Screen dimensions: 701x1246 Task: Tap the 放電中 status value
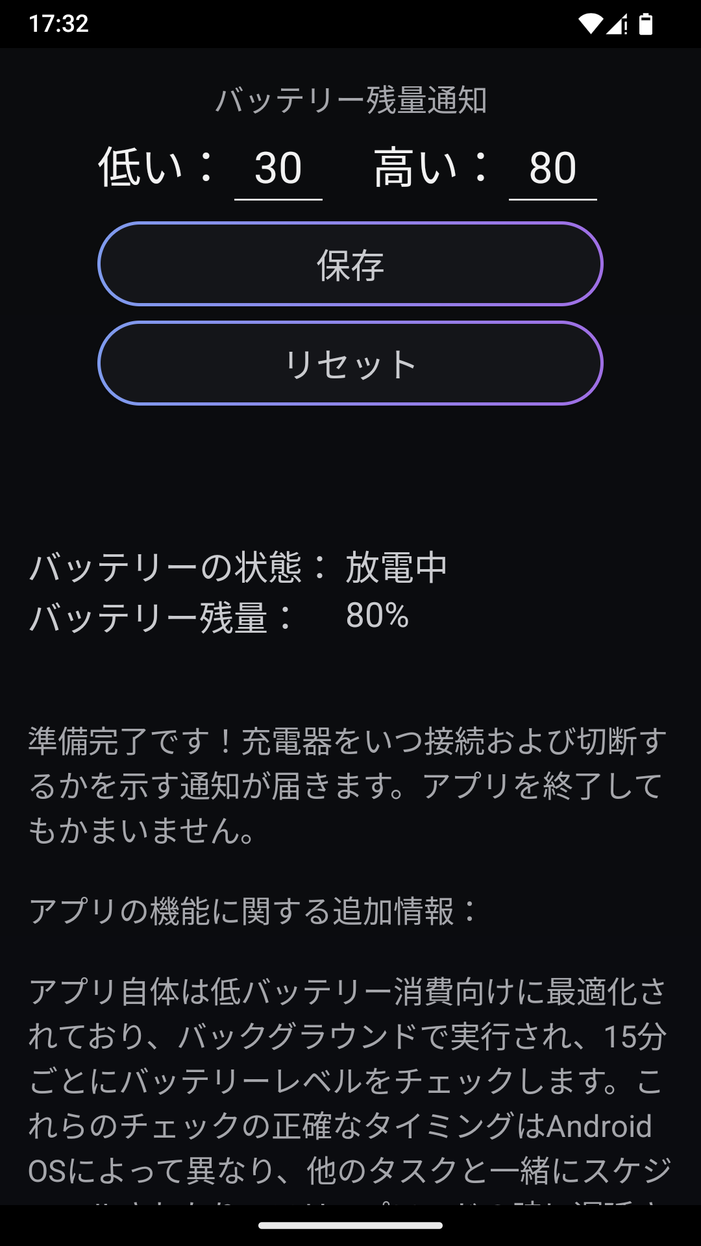point(396,567)
